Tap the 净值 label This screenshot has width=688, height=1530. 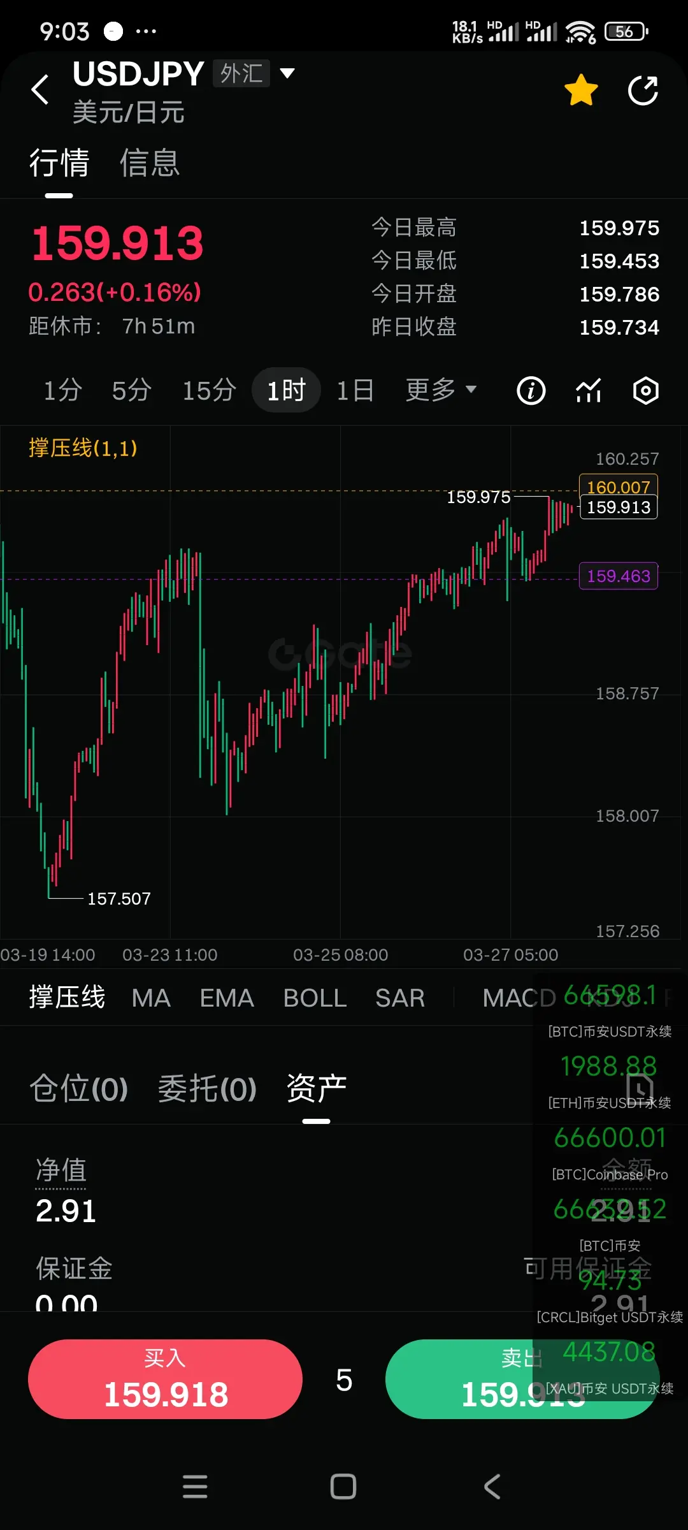(x=61, y=1170)
